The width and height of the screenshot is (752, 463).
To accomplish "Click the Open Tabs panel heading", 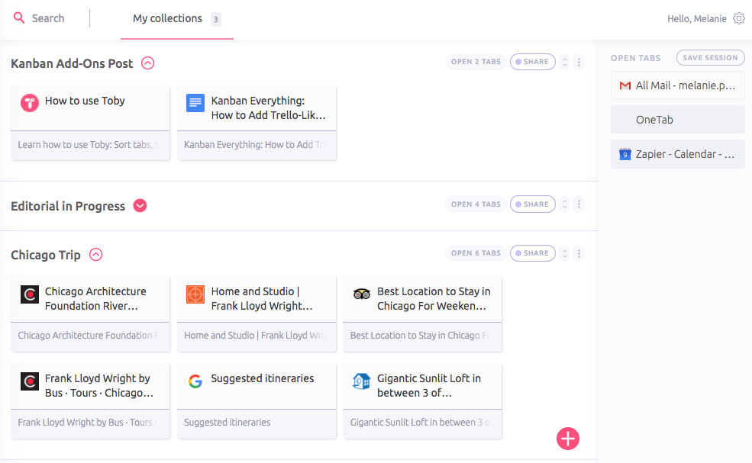I will point(635,58).
